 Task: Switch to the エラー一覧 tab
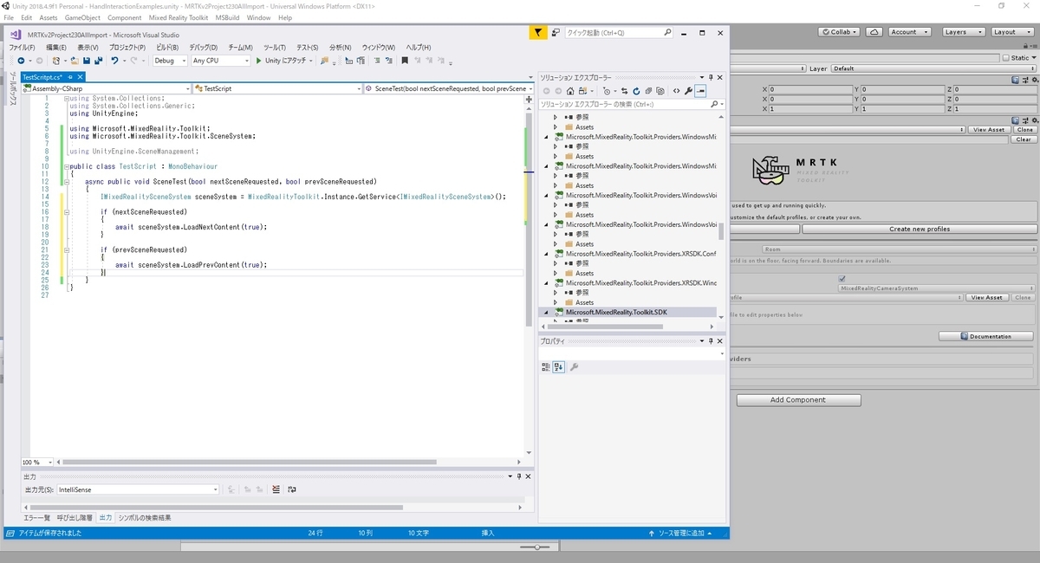click(x=36, y=517)
